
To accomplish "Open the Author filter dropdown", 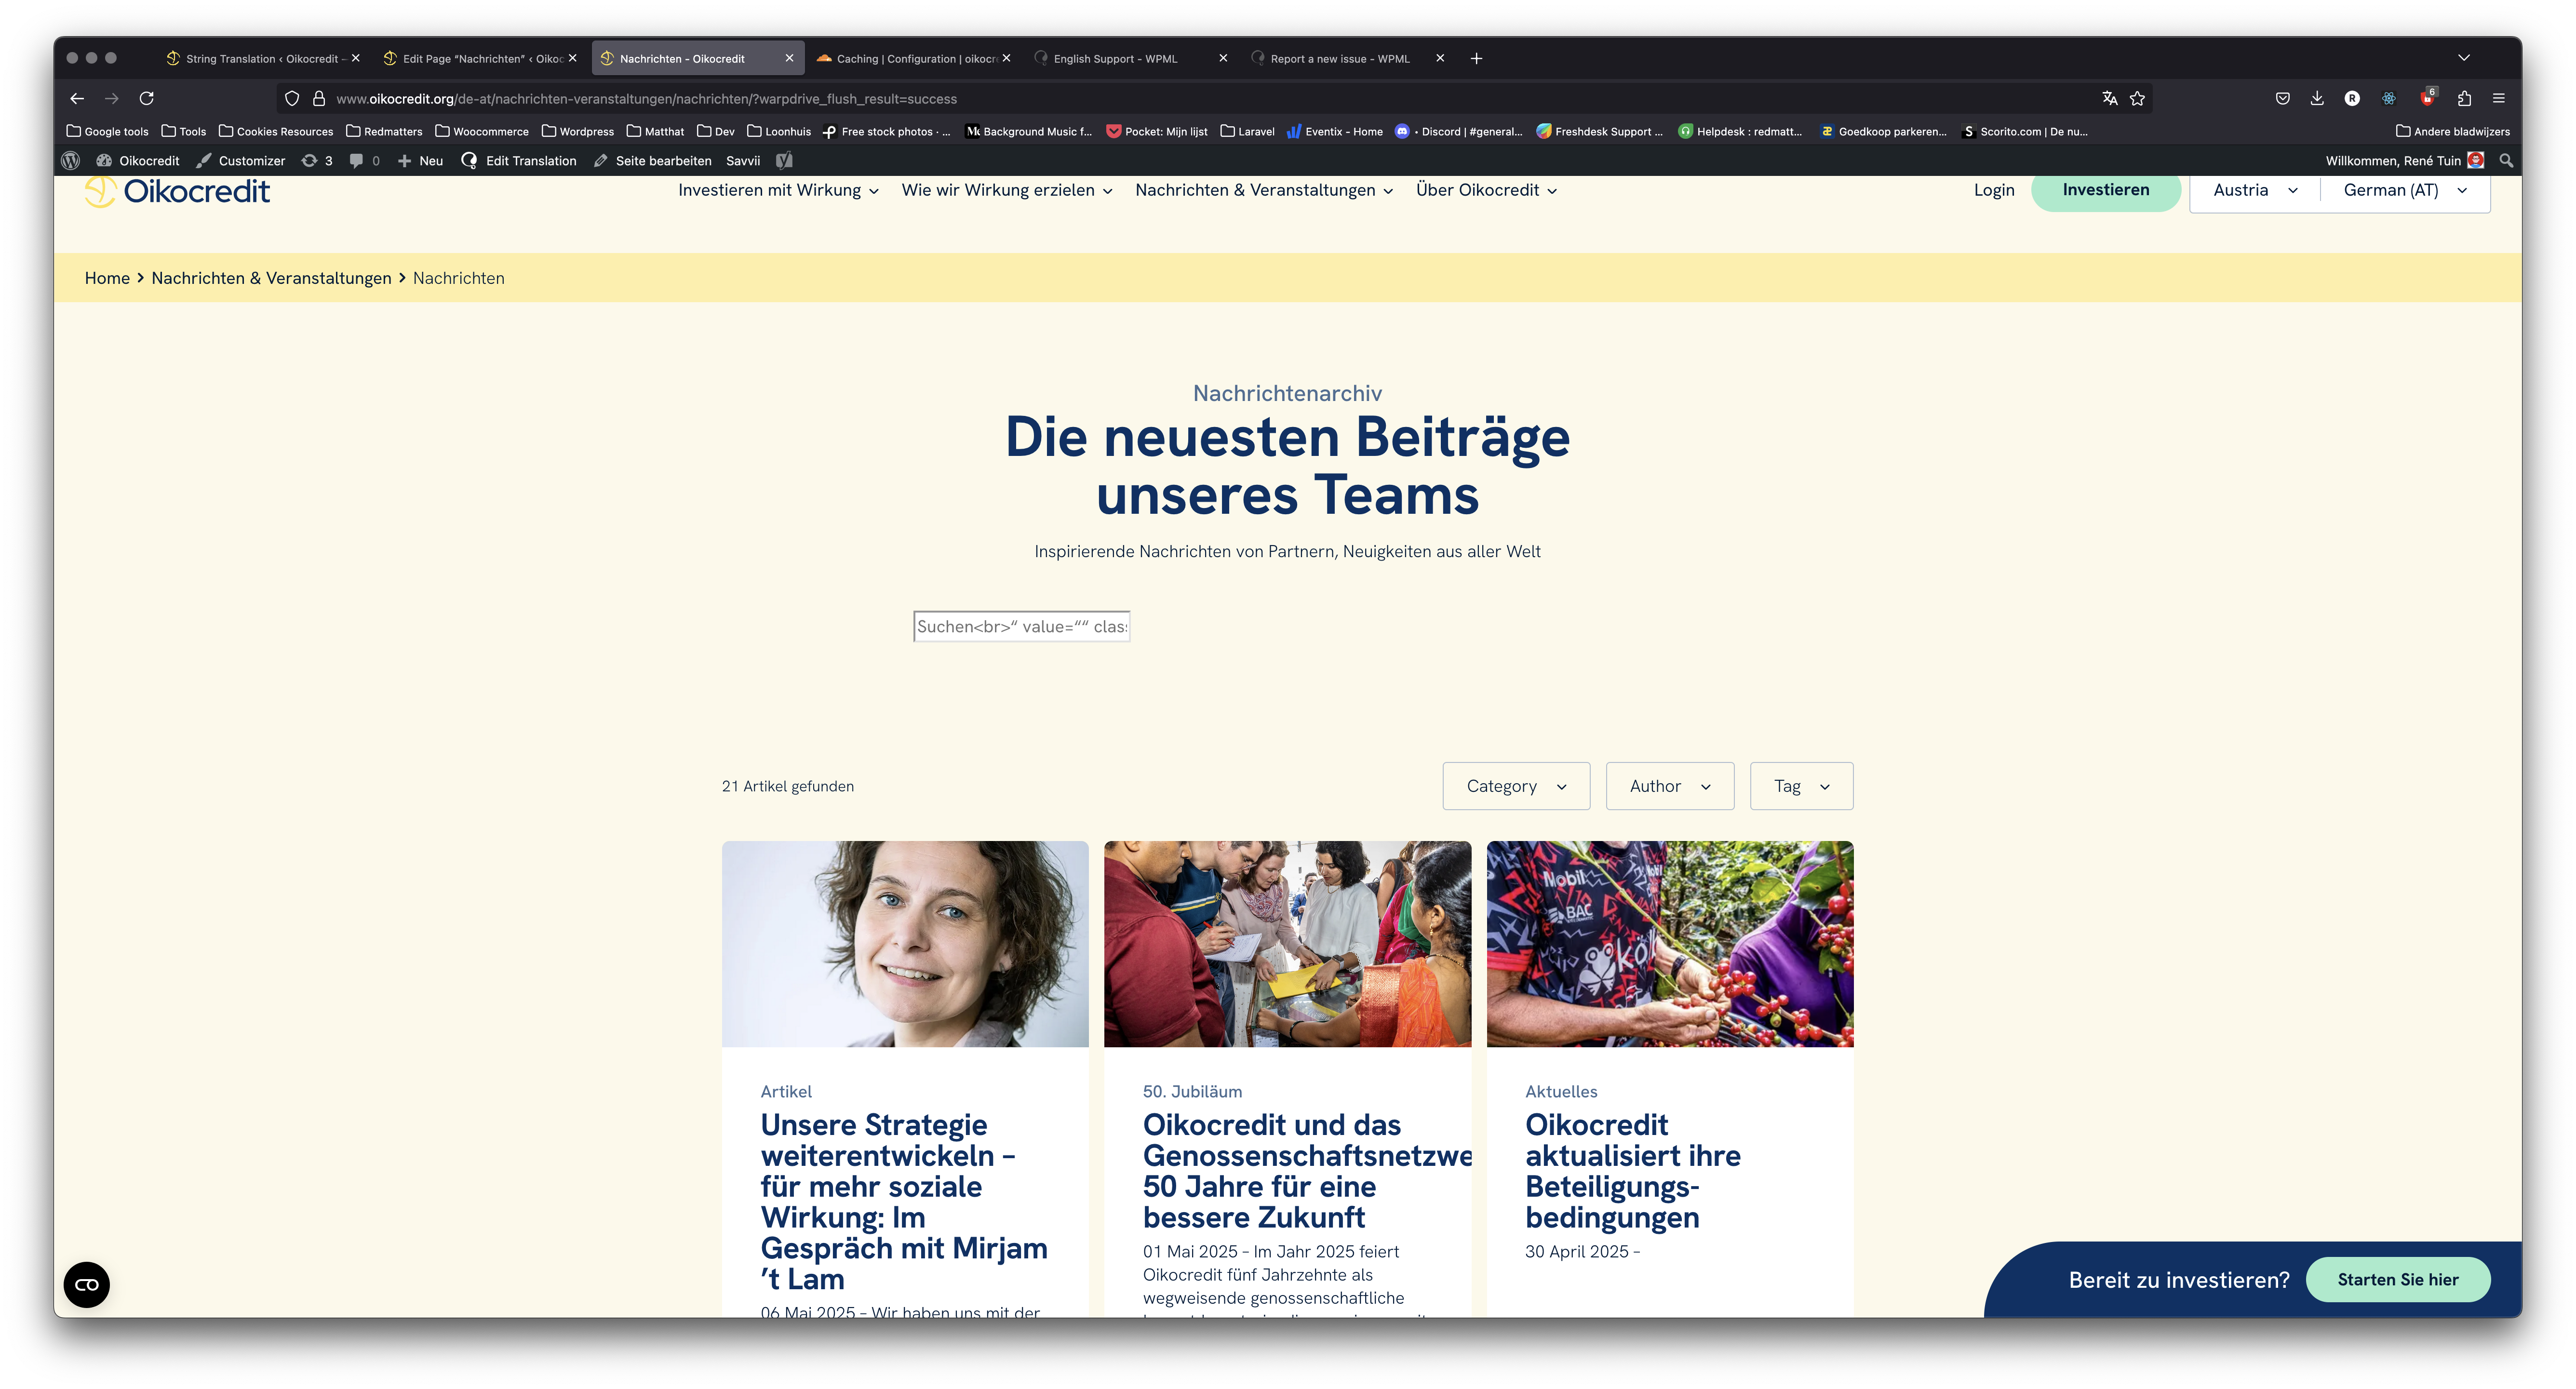I will tap(1670, 786).
